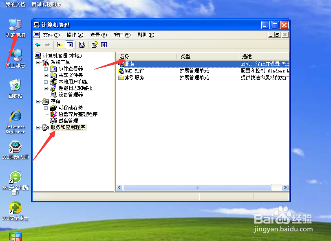This screenshot has width=331, height=241.
Task: Expand the 事件查看器 node
Action: pos(46,69)
